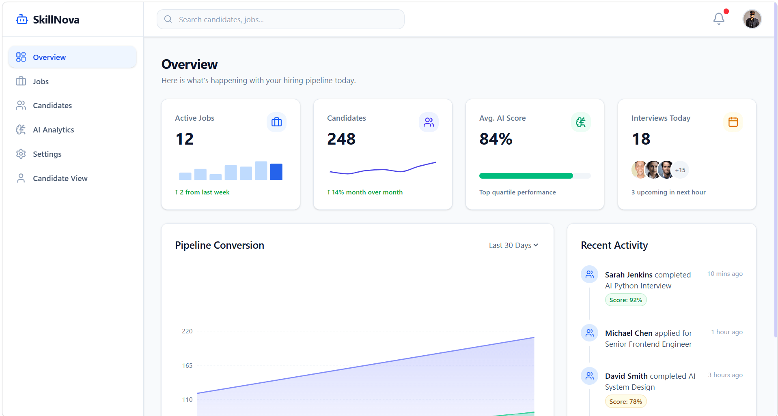Click the Active Jobs briefcase icon
The width and height of the screenshot is (778, 416).
(x=276, y=122)
